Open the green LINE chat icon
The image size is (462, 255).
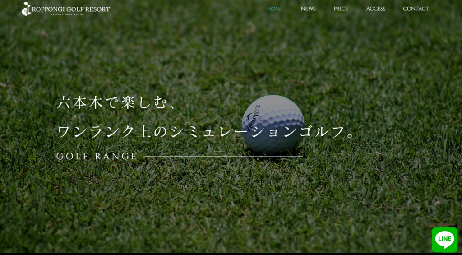tap(444, 239)
